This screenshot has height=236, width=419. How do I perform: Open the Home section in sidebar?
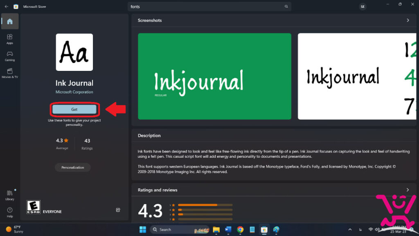[x=10, y=21]
